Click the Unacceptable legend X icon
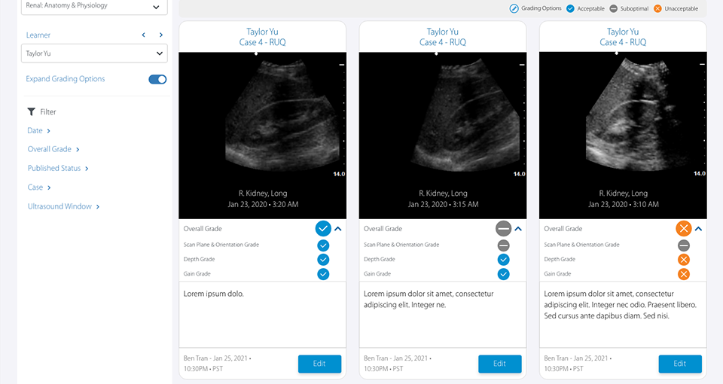Screen dimensions: 723x384 pos(657,8)
